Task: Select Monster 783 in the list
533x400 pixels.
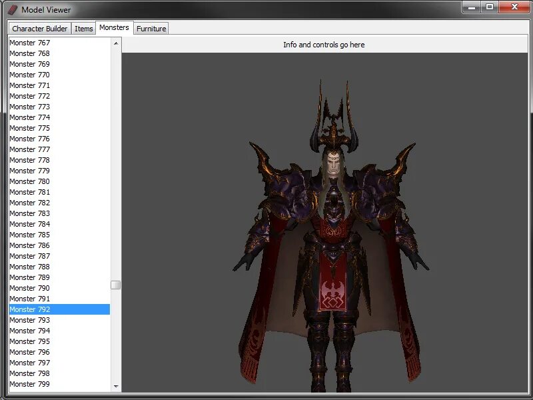Action: click(x=59, y=213)
